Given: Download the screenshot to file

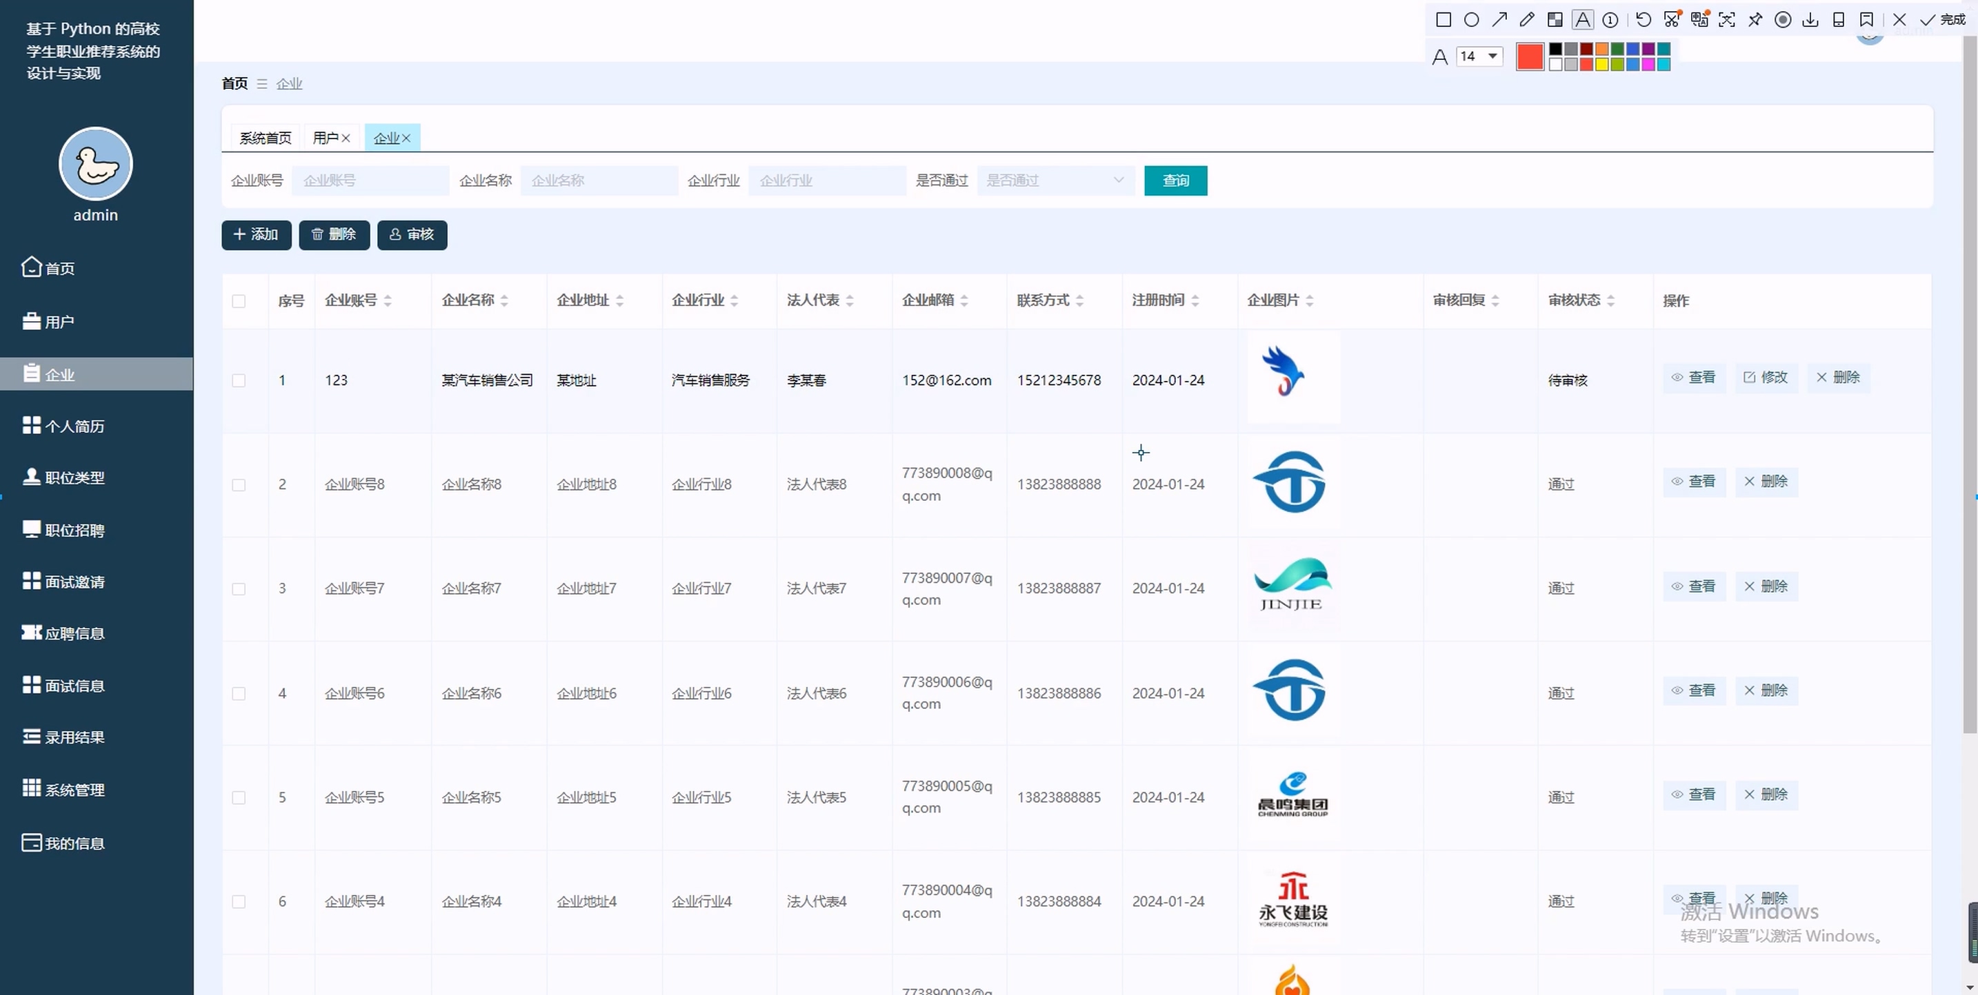Looking at the screenshot, I should point(1810,20).
